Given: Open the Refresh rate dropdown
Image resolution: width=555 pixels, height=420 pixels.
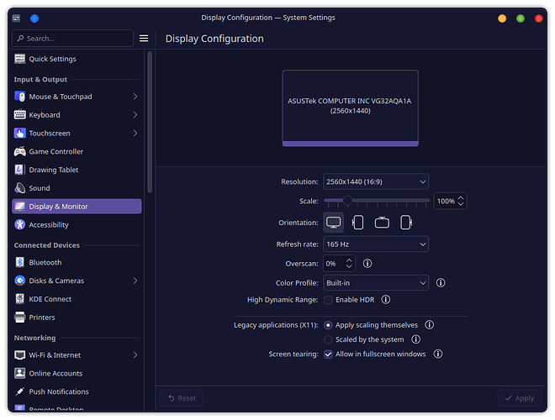Looking at the screenshot, I should [376, 244].
